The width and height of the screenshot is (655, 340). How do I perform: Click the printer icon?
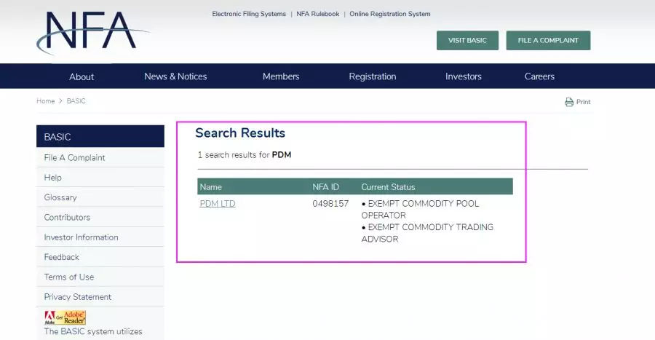tap(569, 102)
